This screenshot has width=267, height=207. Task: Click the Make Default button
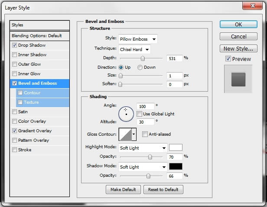tap(123, 190)
